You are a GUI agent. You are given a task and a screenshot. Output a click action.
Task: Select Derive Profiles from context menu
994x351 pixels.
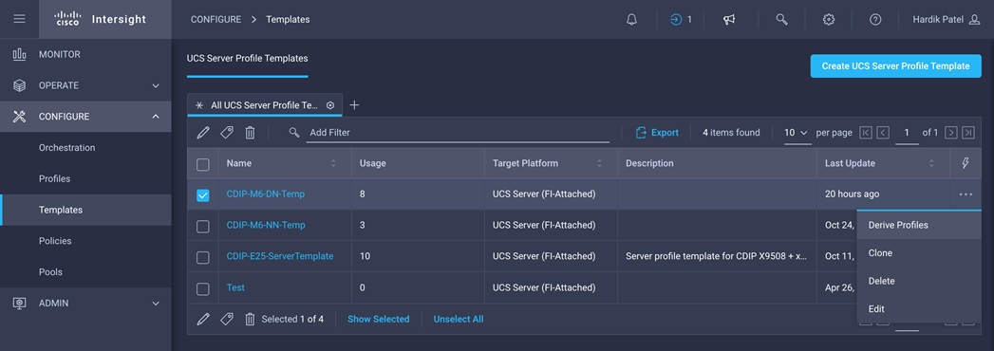pyautogui.click(x=919, y=225)
